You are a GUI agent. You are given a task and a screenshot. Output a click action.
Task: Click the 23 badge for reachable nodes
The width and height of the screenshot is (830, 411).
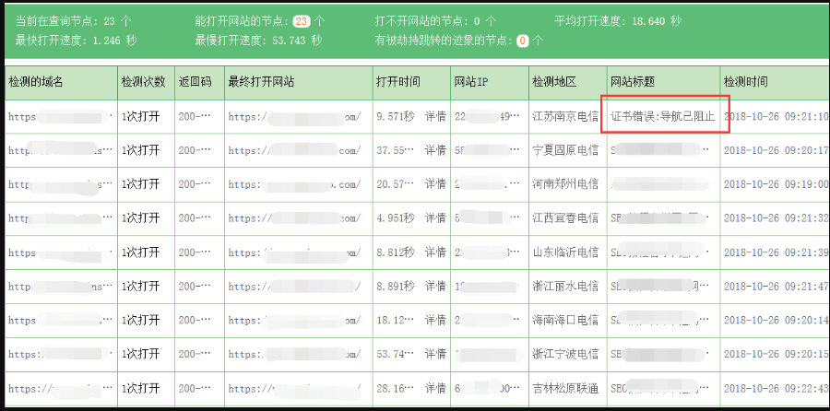pyautogui.click(x=301, y=20)
